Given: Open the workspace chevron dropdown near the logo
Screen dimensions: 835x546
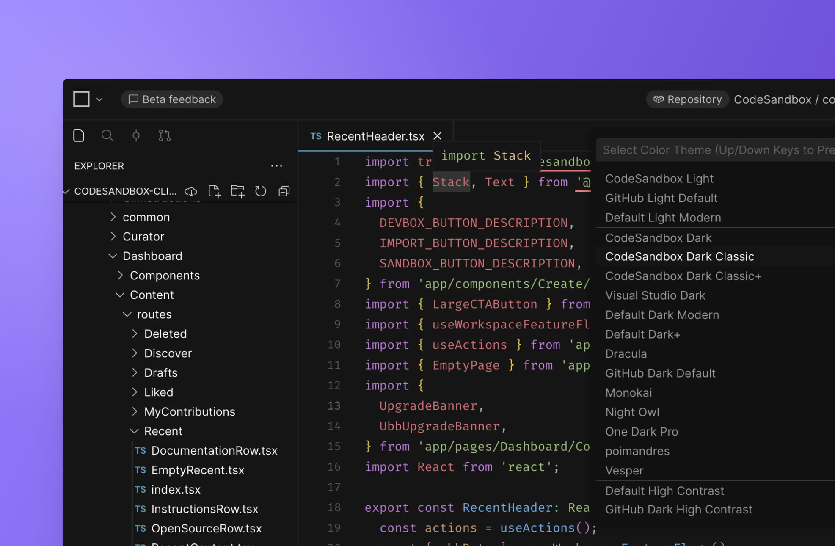Looking at the screenshot, I should [99, 99].
